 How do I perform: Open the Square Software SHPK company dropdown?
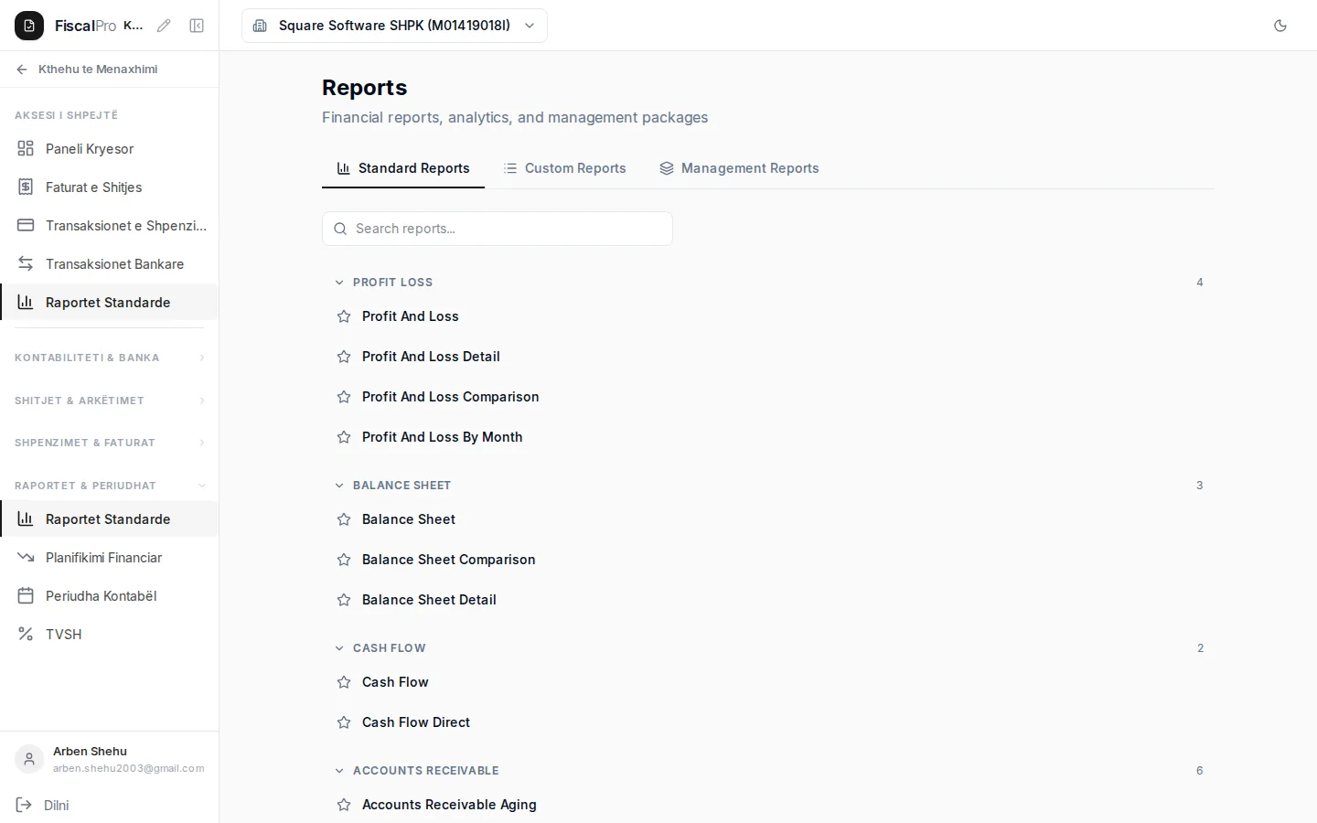(394, 26)
